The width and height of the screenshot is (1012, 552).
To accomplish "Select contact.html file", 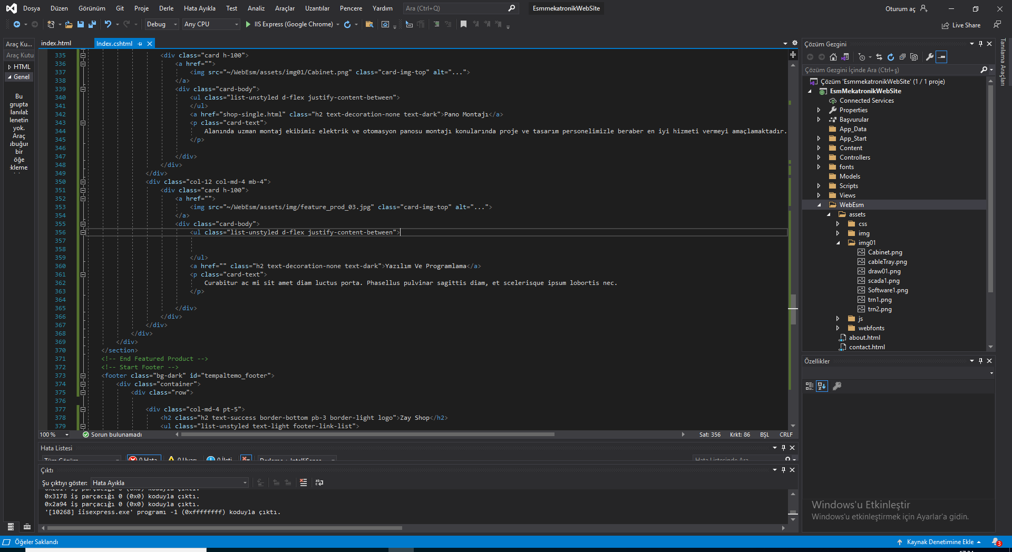I will [867, 347].
